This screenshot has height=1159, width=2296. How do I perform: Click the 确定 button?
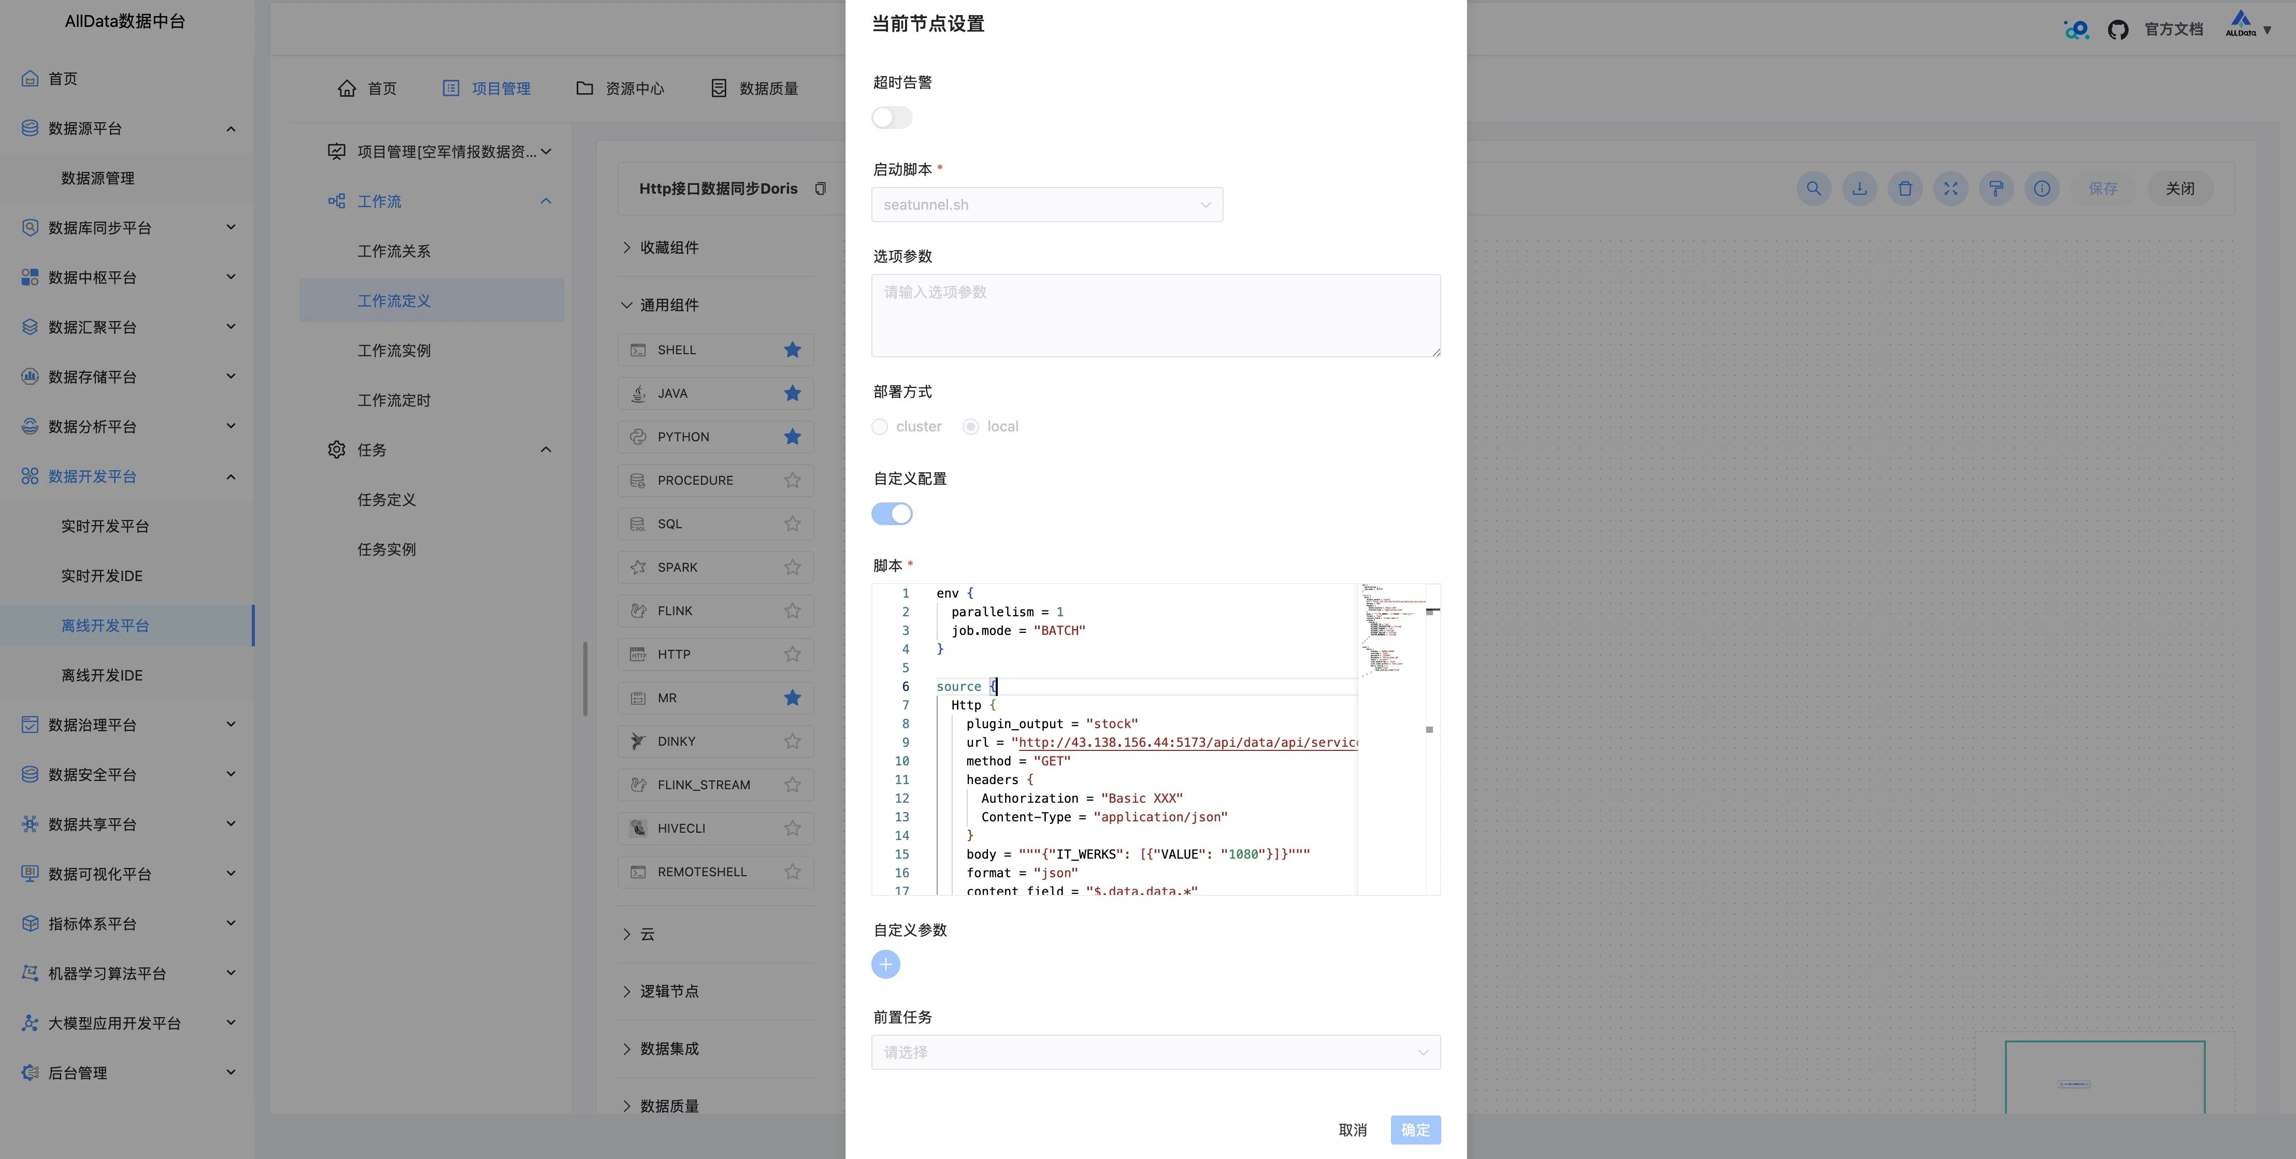coord(1414,1129)
